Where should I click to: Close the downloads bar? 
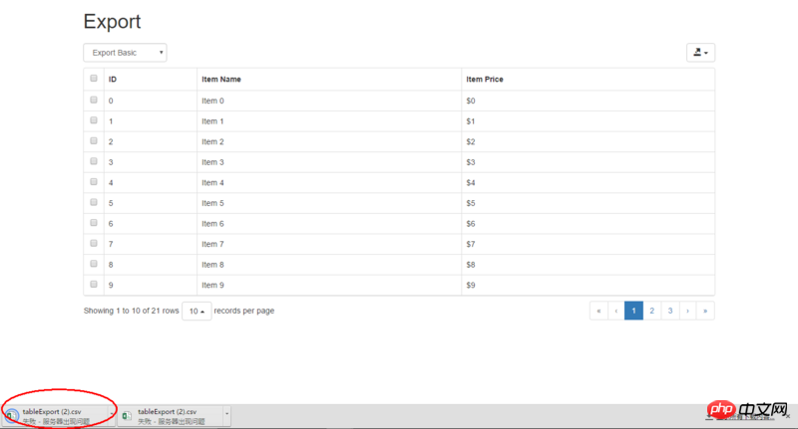pyautogui.click(x=788, y=416)
